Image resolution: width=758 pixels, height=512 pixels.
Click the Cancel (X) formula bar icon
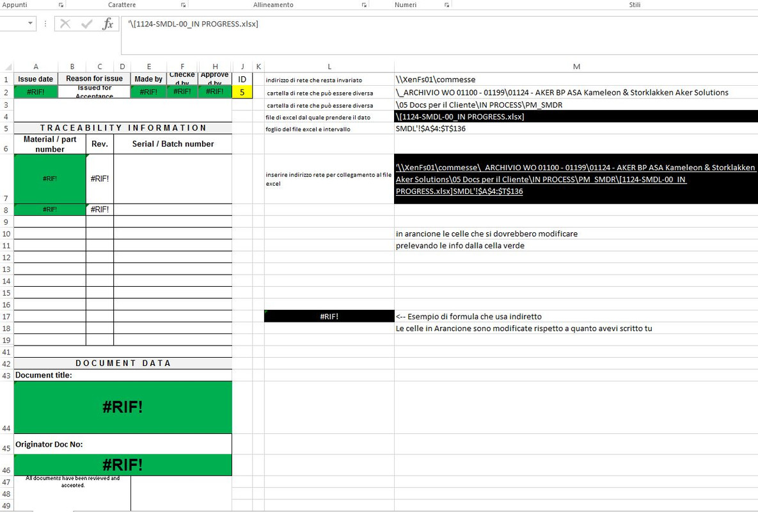tap(65, 24)
